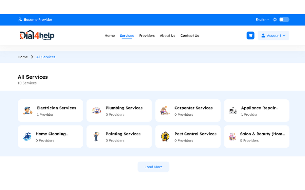Open the English language dropdown
The width and height of the screenshot is (305, 190).
(262, 20)
